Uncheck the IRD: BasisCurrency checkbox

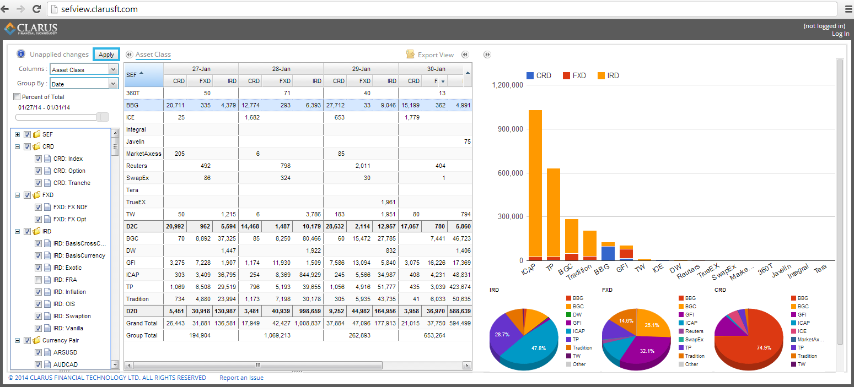click(38, 255)
